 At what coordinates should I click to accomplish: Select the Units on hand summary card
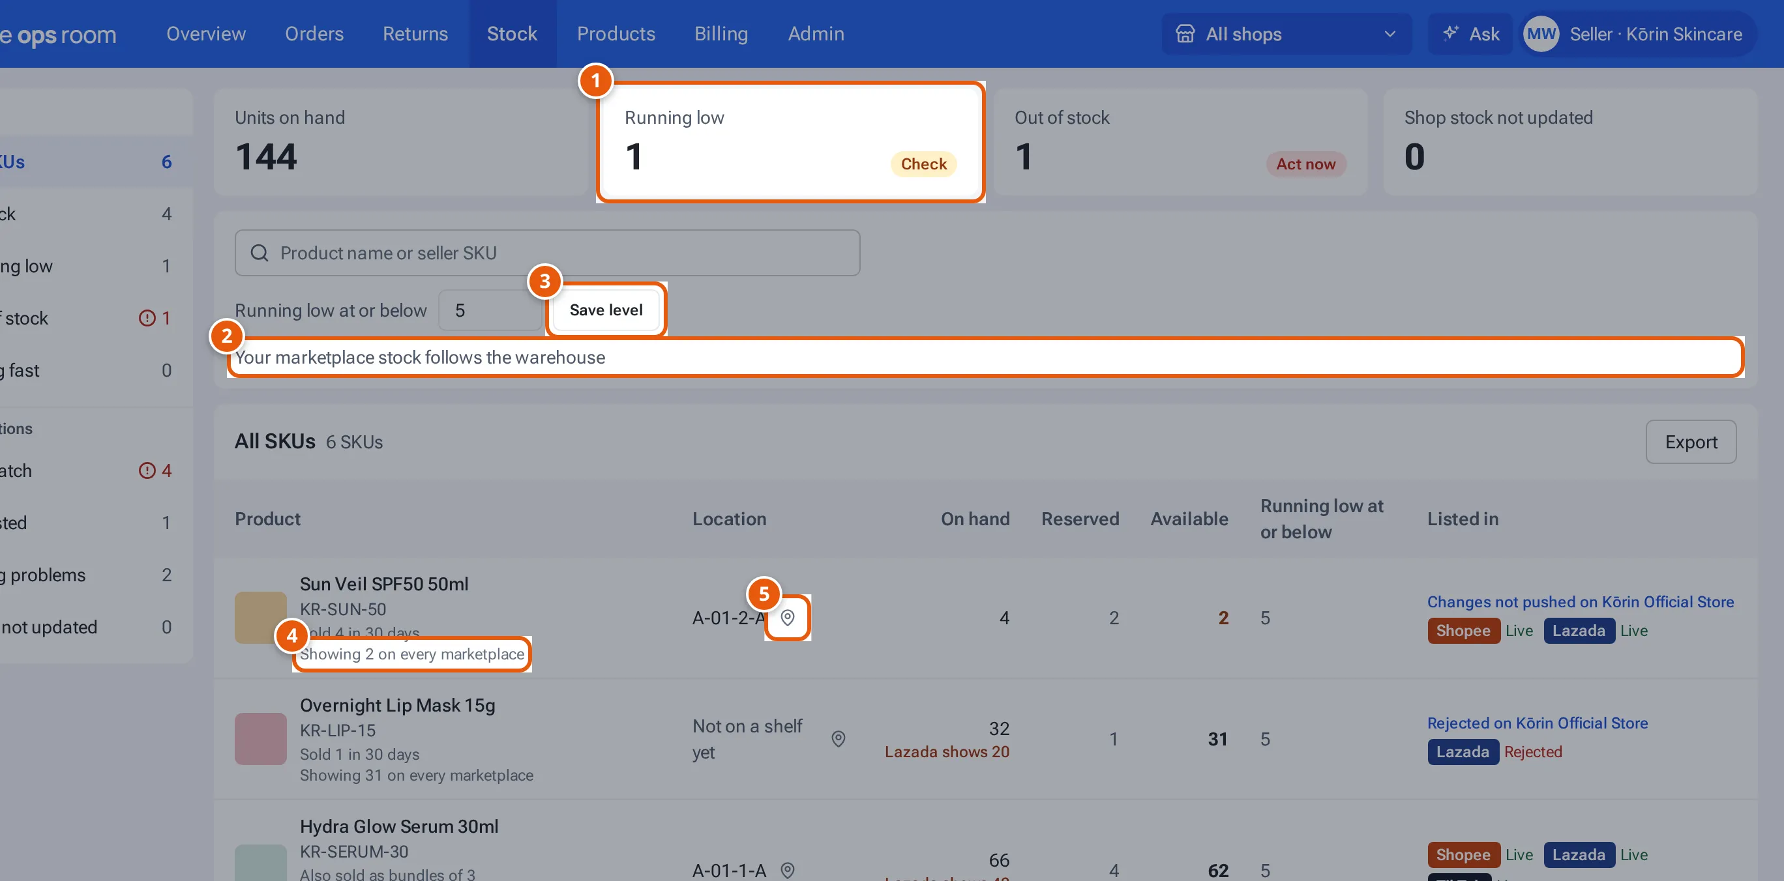coord(400,142)
